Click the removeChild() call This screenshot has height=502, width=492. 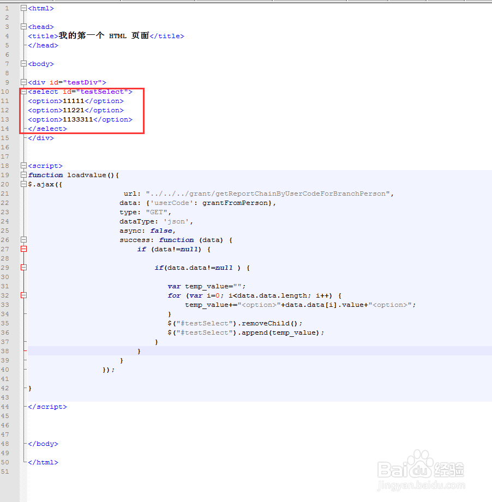270,323
